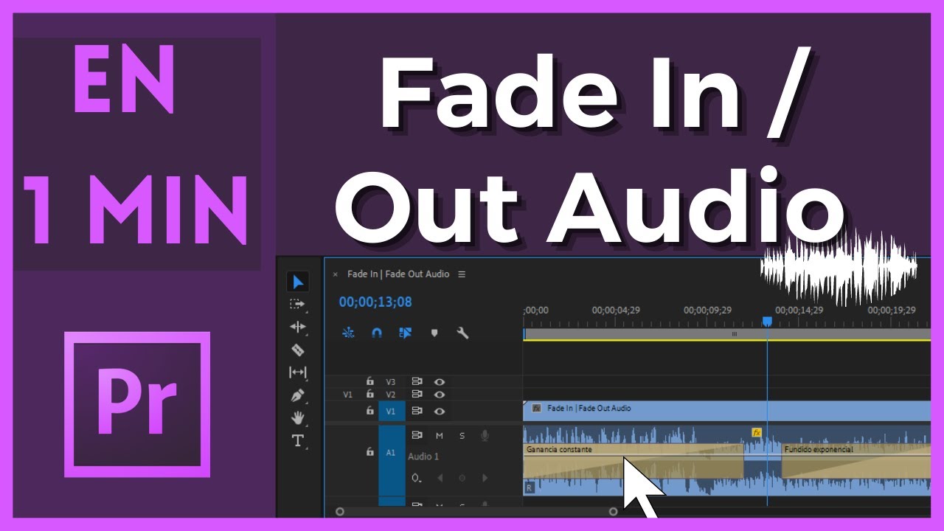
Task: Toggle Linked Selection button
Action: tap(405, 333)
